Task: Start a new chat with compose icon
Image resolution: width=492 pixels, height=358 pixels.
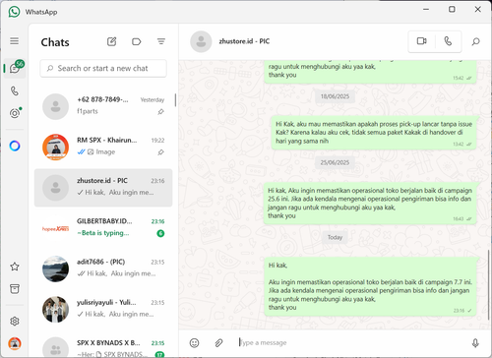Action: [x=111, y=41]
